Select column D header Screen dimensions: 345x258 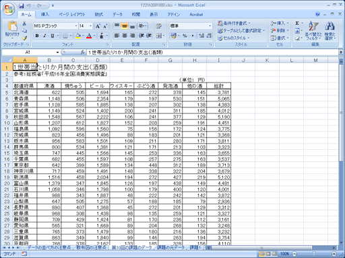click(98, 60)
